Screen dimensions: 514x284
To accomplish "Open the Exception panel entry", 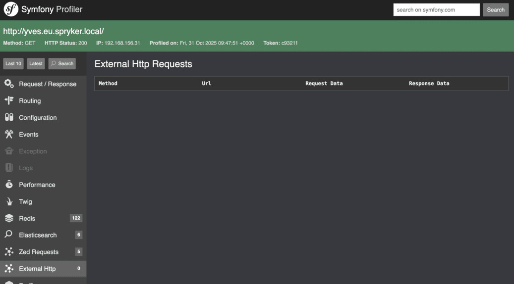I will [33, 151].
